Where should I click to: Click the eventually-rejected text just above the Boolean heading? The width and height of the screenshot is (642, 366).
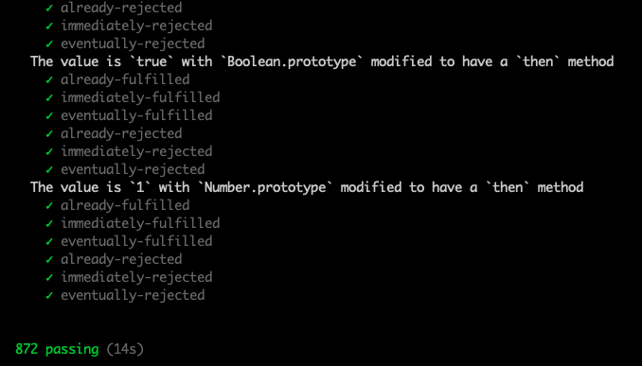click(x=133, y=44)
